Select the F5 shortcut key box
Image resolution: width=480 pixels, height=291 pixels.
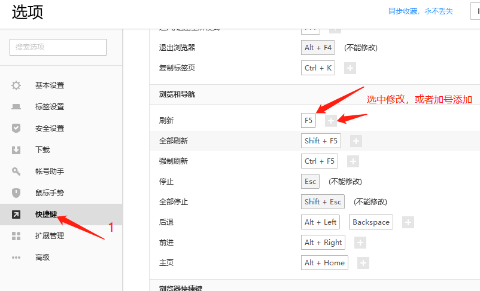coord(308,121)
